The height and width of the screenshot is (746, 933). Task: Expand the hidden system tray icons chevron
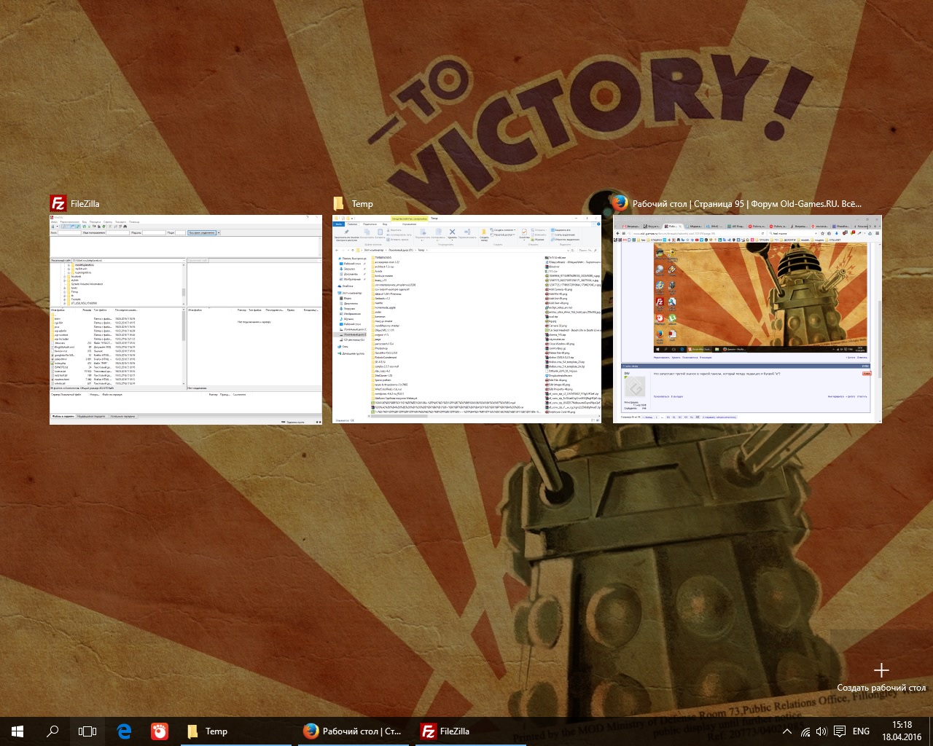pyautogui.click(x=786, y=731)
